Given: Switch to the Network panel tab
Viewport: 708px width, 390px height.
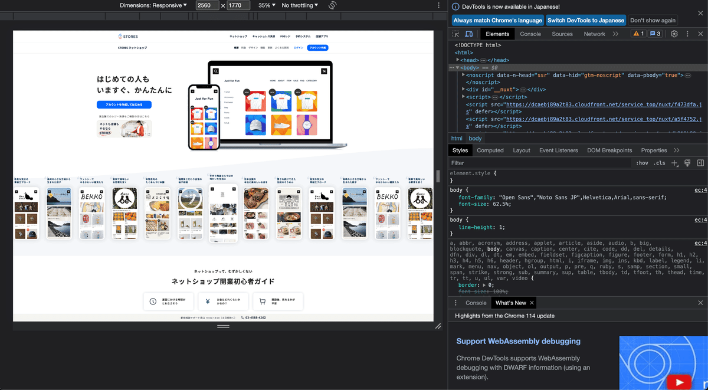Looking at the screenshot, I should click(x=595, y=34).
